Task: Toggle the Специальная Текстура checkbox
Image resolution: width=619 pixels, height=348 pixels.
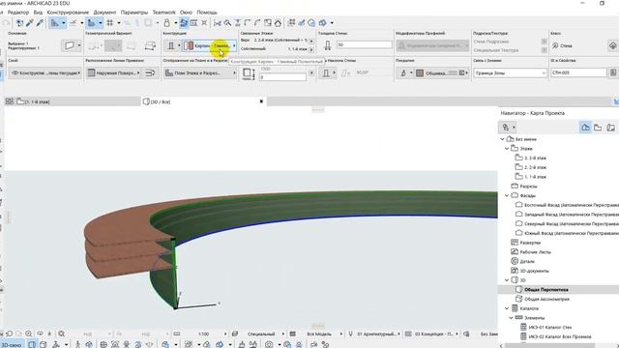Action: tap(544, 50)
